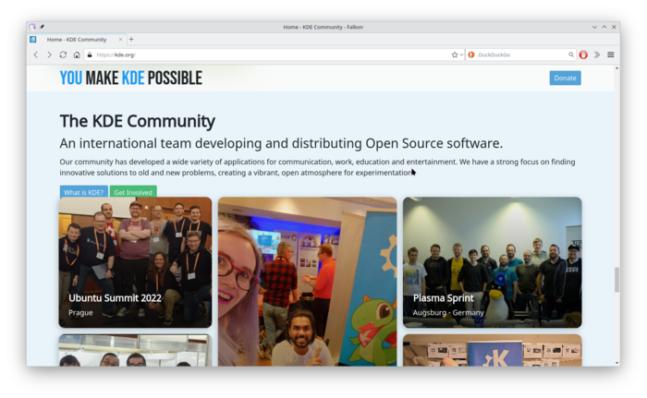Open Falkon hamburger main menu

pos(611,54)
